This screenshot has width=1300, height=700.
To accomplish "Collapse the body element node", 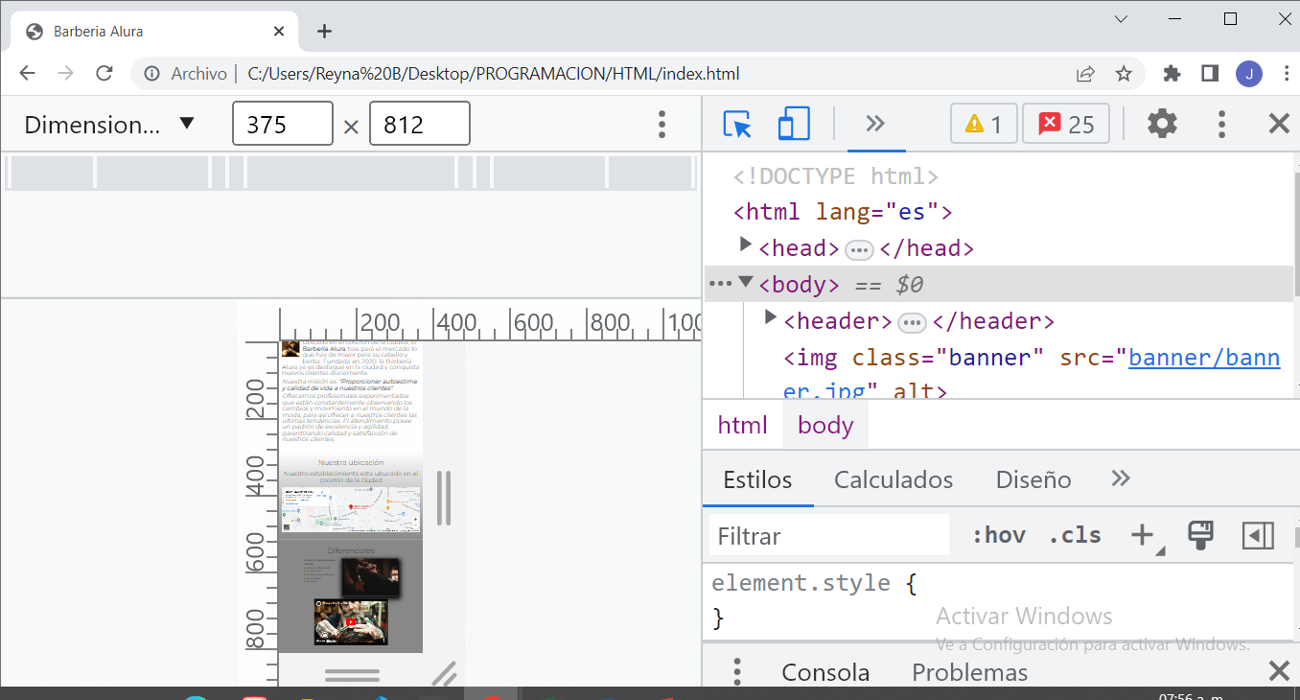I will (x=745, y=282).
